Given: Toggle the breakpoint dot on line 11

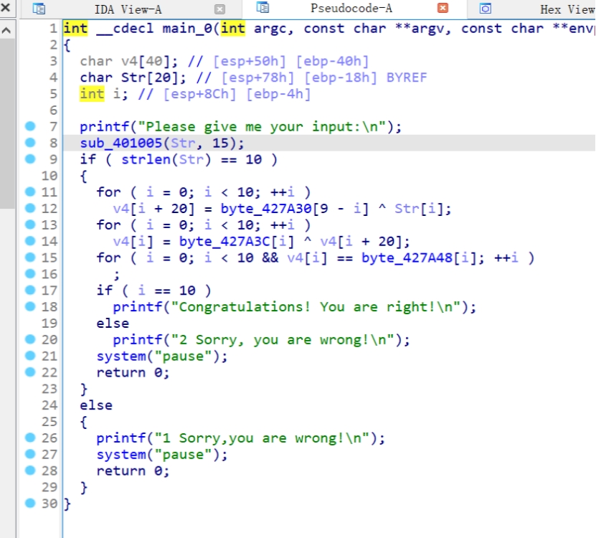Looking at the screenshot, I should coord(30,192).
